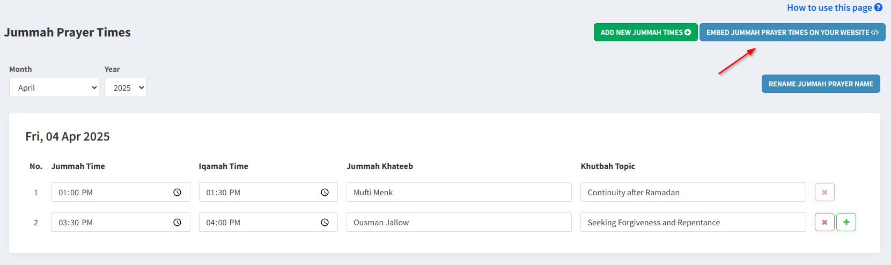The height and width of the screenshot is (265, 891).
Task: Click help question mark icon
Action: click(x=878, y=8)
